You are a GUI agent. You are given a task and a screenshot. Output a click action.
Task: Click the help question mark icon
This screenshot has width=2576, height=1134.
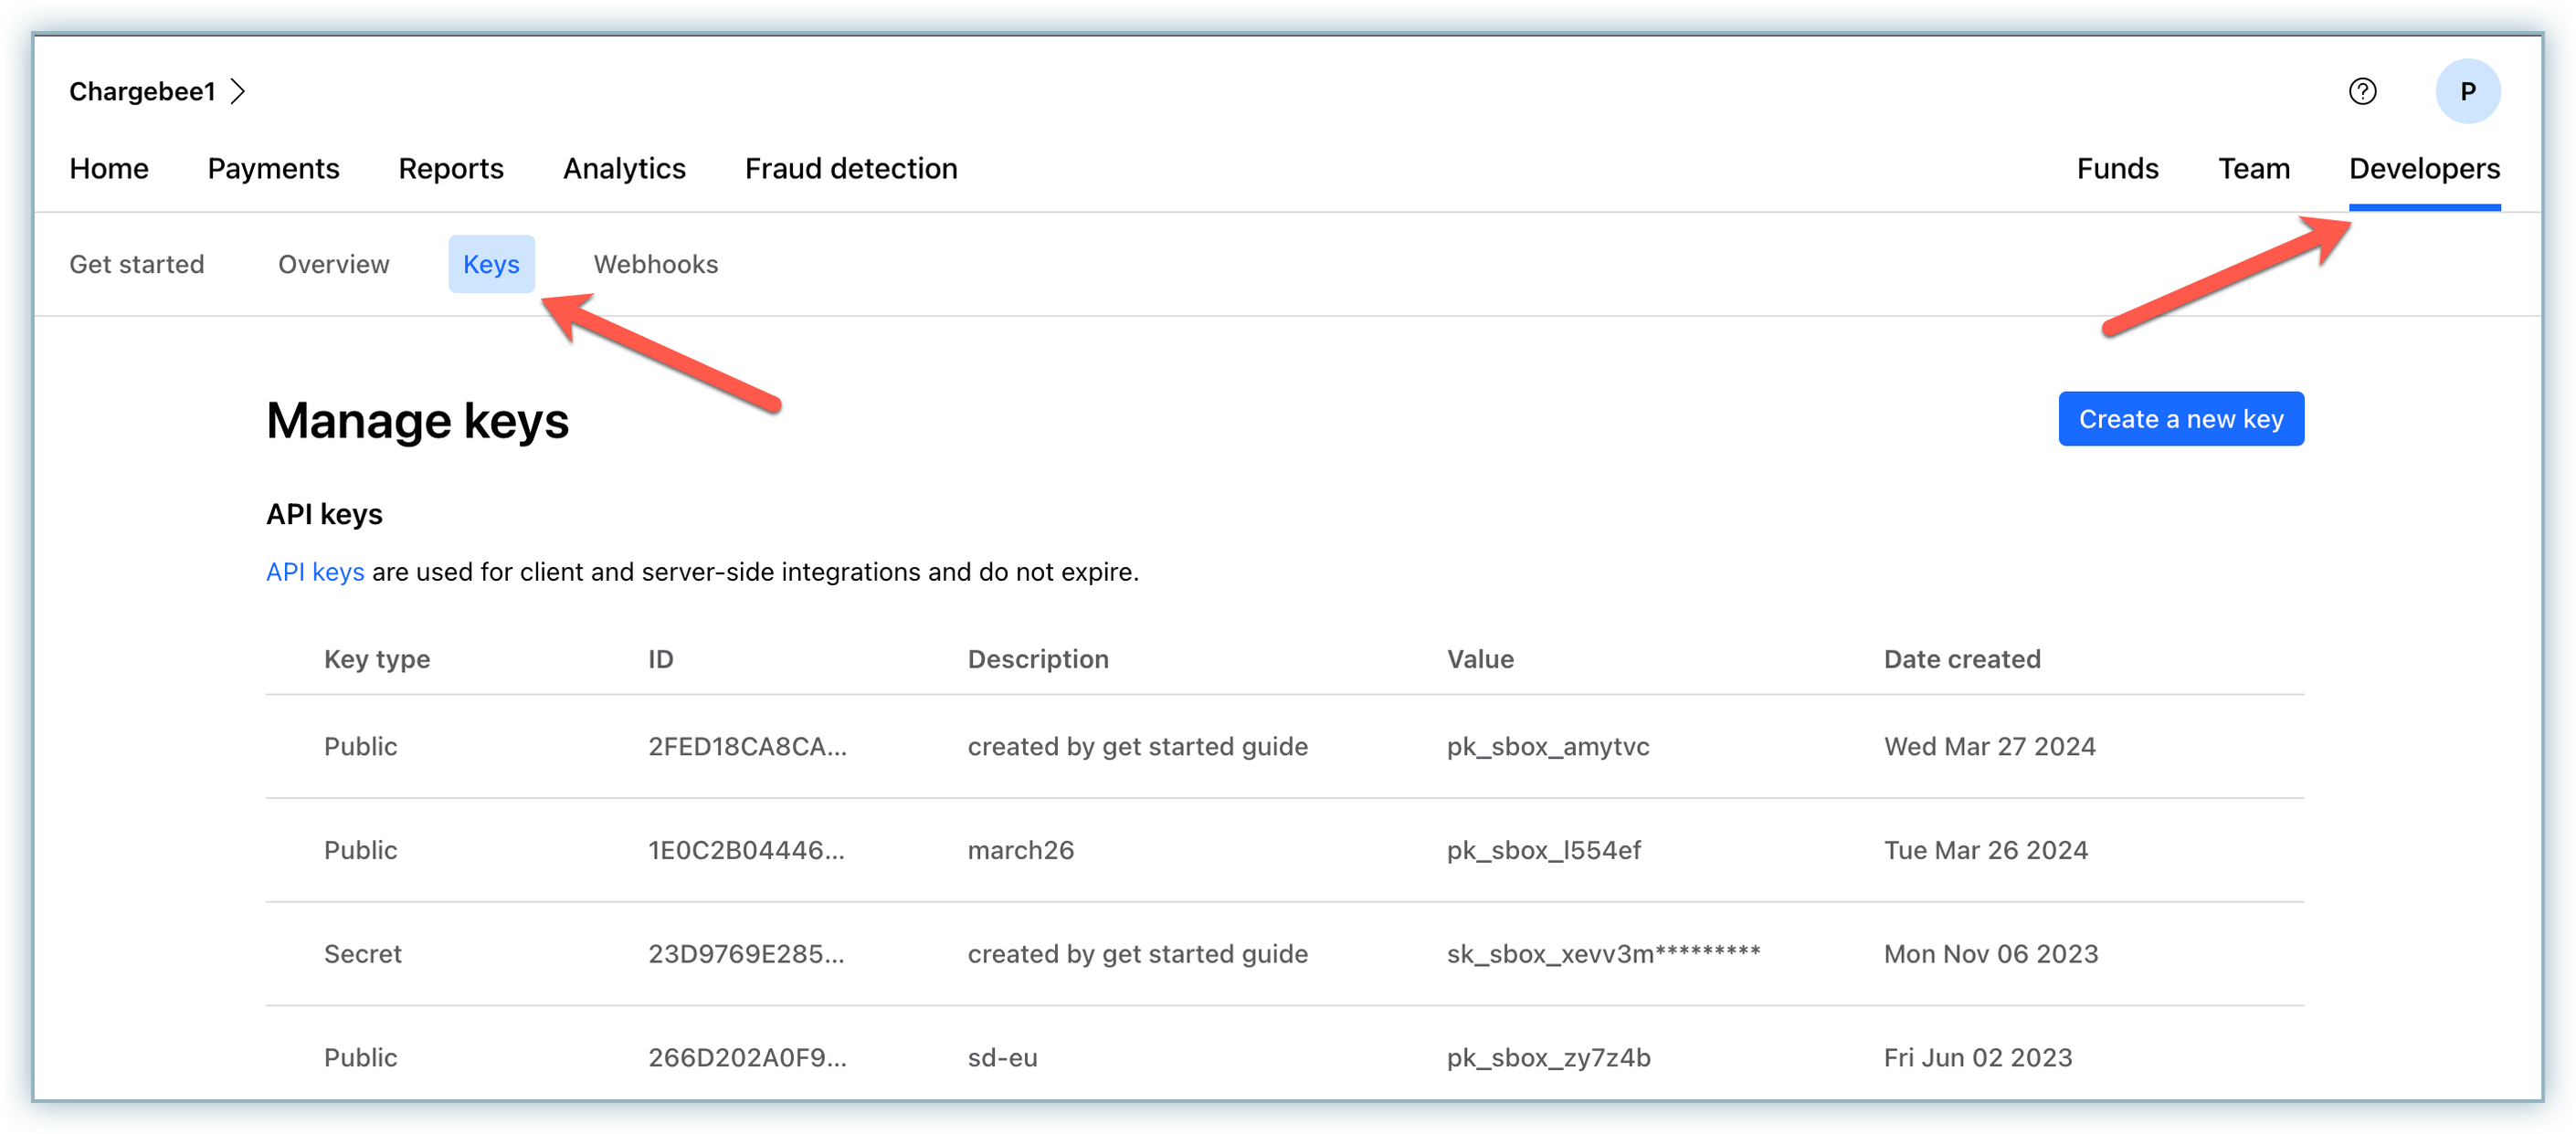(2362, 92)
